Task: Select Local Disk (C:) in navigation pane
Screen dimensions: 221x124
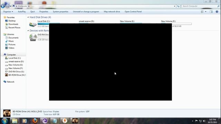Action: point(15,58)
